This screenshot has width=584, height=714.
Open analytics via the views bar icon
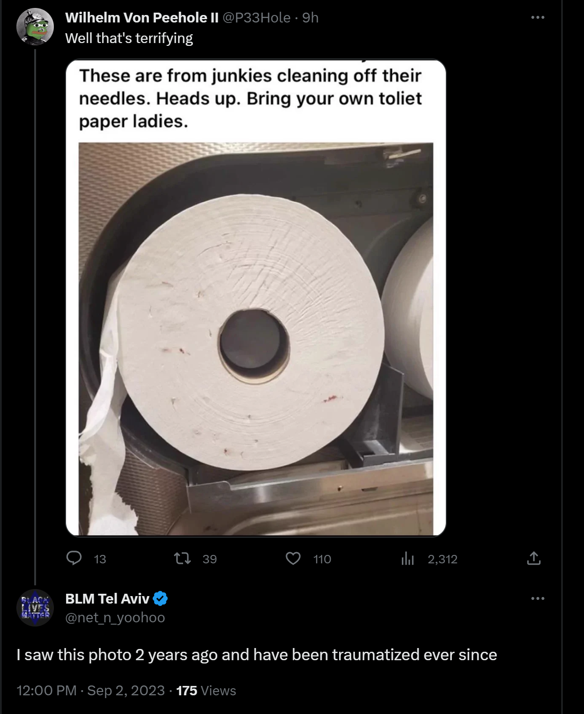pos(407,558)
